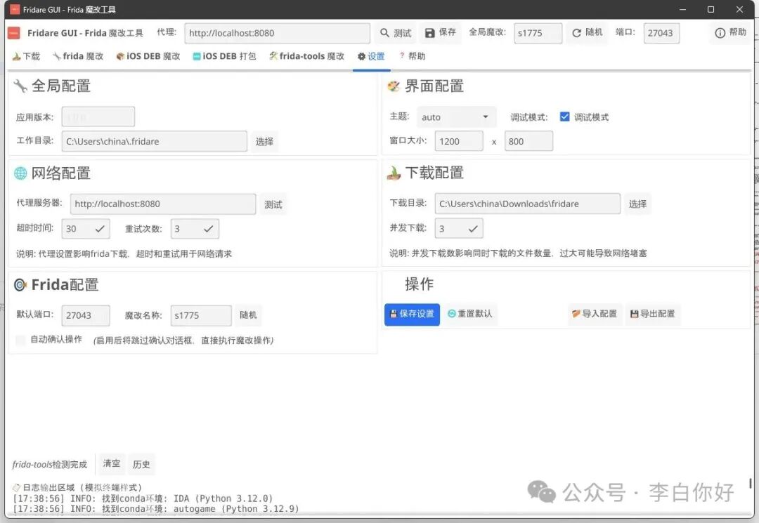Open the 主题 auto theme dropdown
This screenshot has height=523, width=759.
click(x=456, y=117)
